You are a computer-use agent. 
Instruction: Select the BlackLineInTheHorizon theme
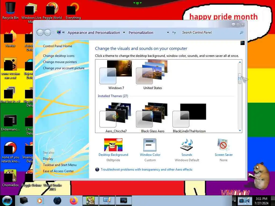coord(189,118)
